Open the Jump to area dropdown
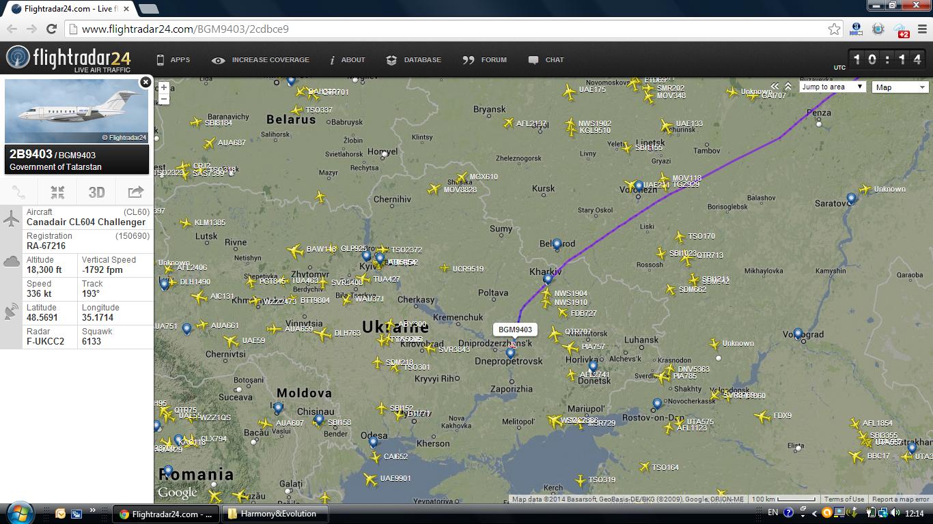This screenshot has width=933, height=524. (833, 87)
